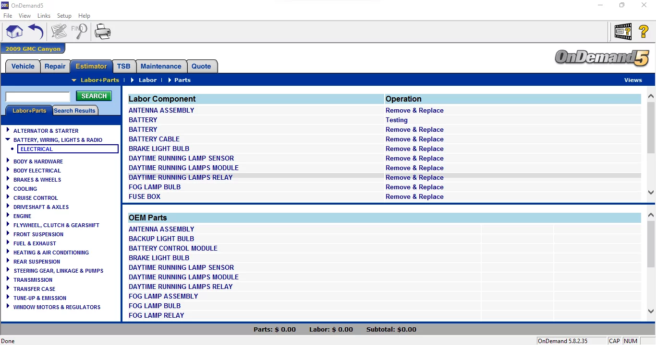Image resolution: width=656 pixels, height=345 pixels.
Task: Click the yellow question mark Help icon
Action: point(644,32)
